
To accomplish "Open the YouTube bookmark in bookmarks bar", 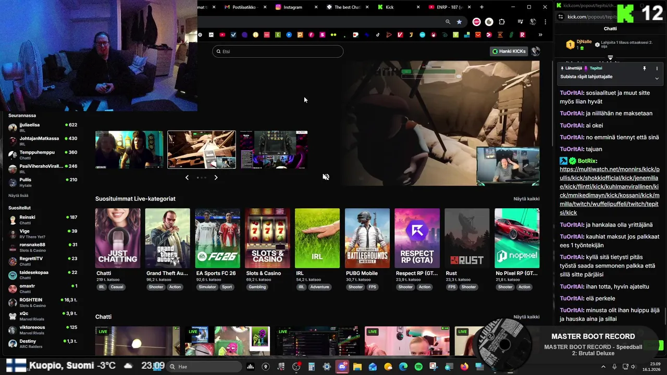I will pyautogui.click(x=223, y=35).
